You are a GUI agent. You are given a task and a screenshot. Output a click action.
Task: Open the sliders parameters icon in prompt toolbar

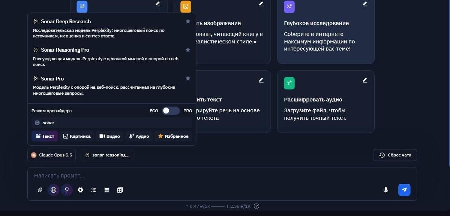coord(93,190)
